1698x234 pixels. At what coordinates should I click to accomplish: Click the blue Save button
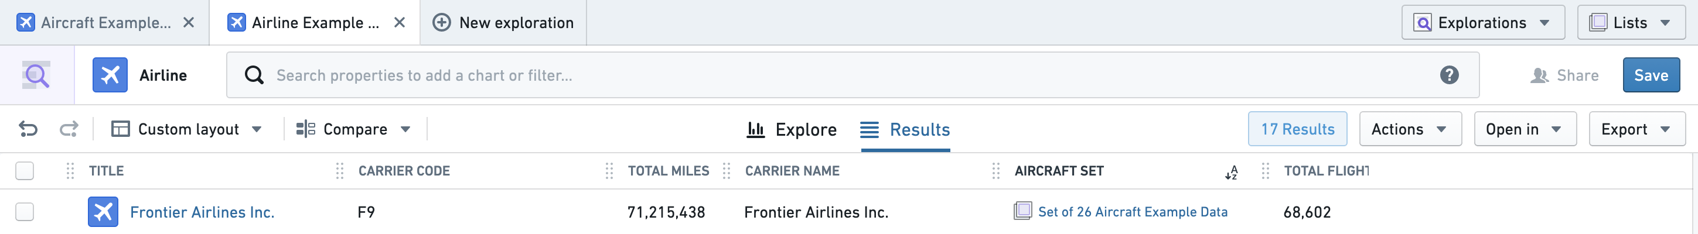tap(1651, 75)
